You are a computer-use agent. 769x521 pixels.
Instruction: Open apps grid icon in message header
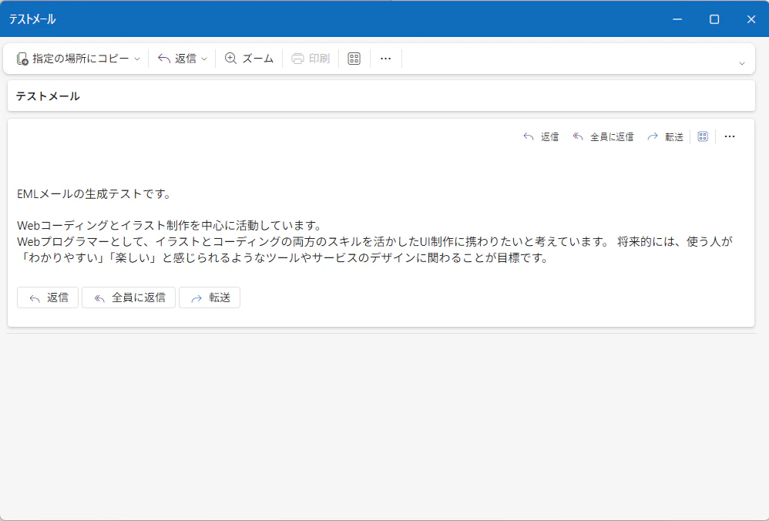tap(703, 137)
